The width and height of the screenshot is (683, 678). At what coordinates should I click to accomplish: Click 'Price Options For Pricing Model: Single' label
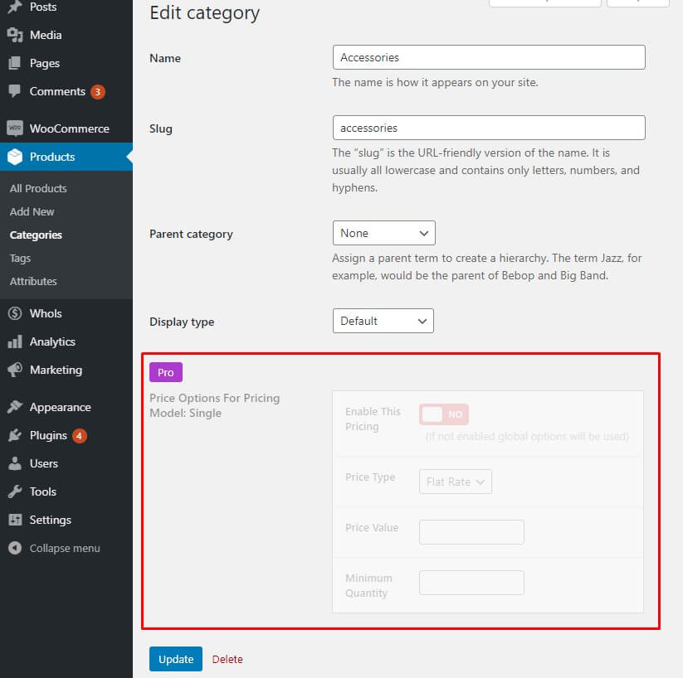214,405
